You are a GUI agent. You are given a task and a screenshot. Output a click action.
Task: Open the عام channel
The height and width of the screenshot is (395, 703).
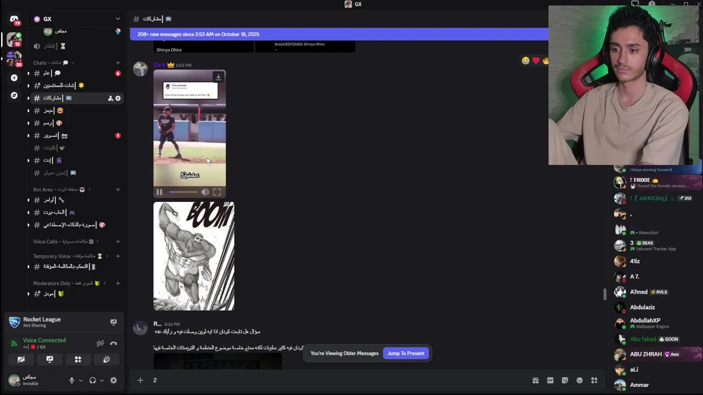(x=76, y=73)
